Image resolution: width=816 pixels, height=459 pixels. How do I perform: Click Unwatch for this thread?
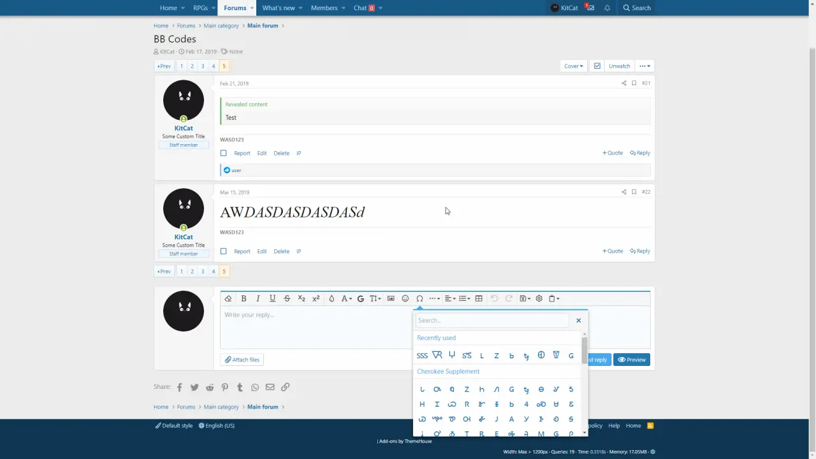coord(619,66)
